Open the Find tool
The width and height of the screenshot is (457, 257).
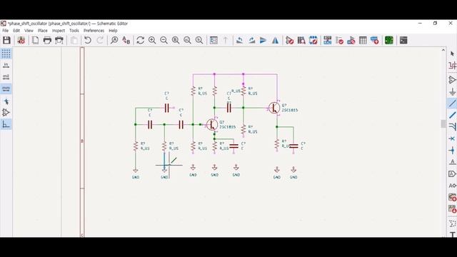[x=114, y=40]
